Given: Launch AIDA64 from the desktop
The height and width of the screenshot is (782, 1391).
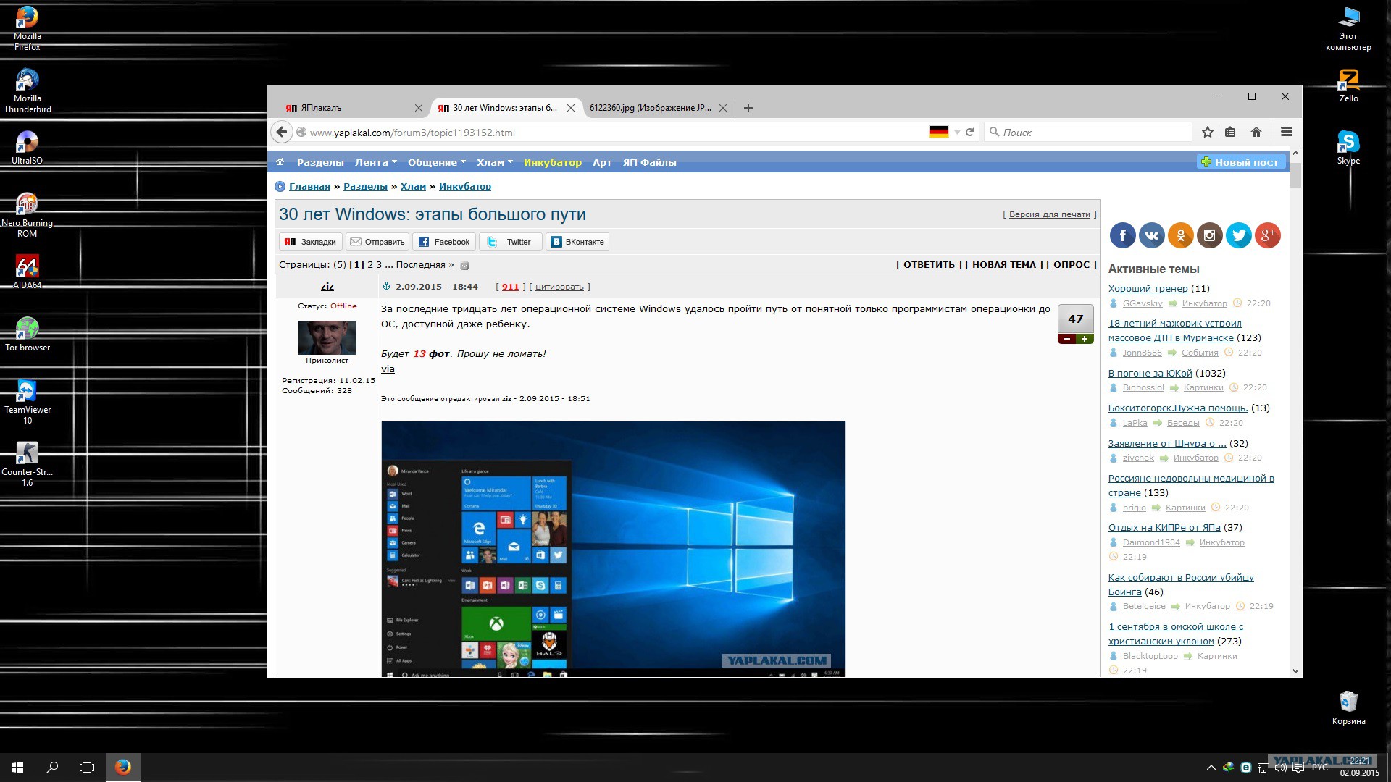Looking at the screenshot, I should coord(28,272).
